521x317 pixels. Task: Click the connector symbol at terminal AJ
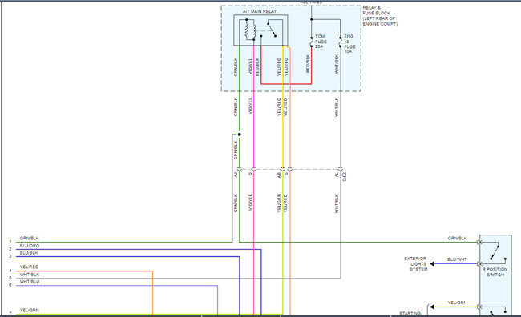click(x=240, y=169)
